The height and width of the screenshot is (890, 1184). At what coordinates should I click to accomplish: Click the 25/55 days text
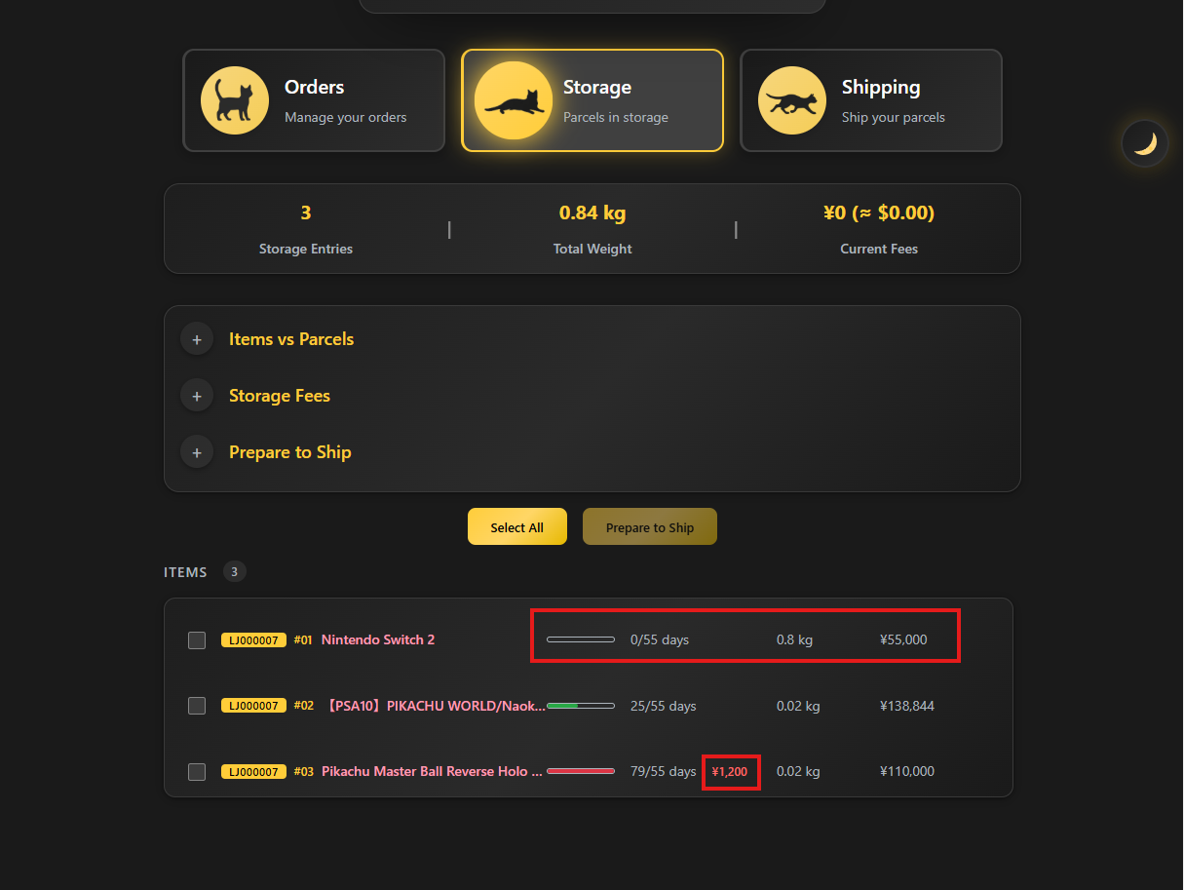click(x=664, y=706)
